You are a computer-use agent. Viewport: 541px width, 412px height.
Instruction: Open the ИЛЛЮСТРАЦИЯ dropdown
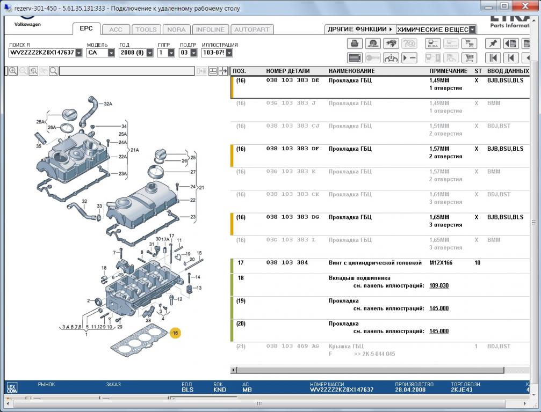[x=229, y=53]
